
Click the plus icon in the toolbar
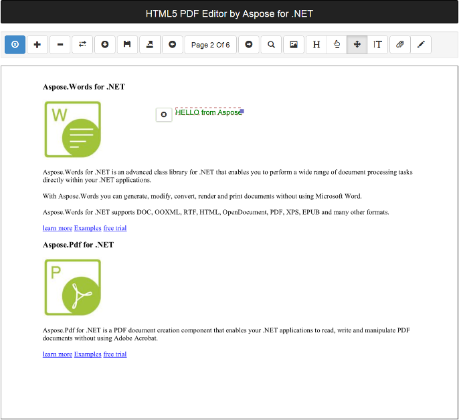coord(37,45)
